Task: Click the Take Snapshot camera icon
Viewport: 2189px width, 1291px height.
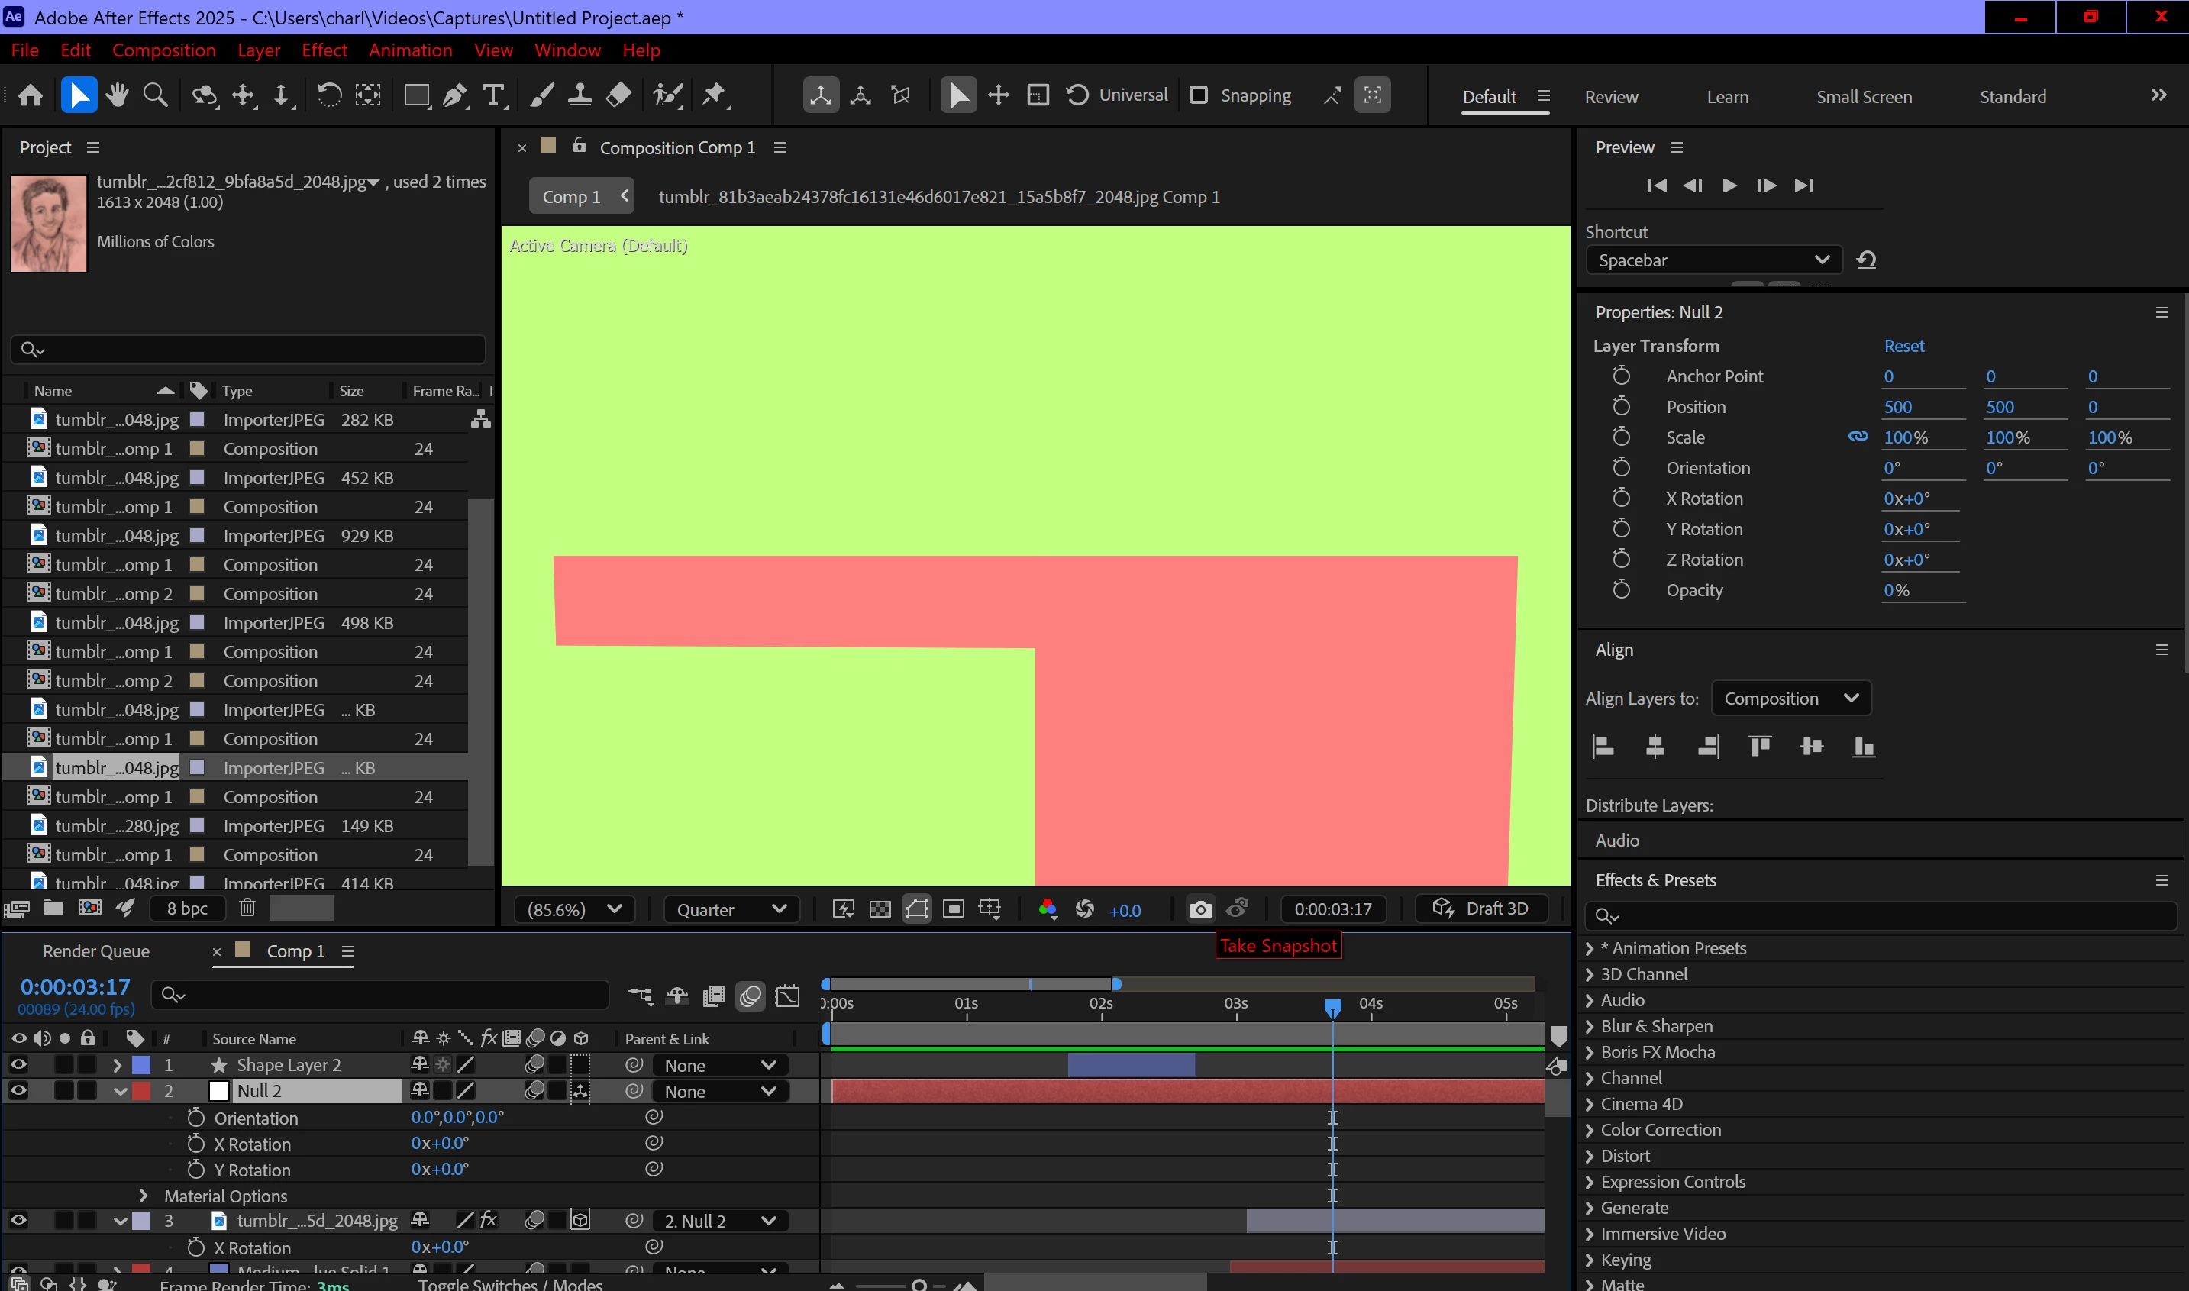Action: click(x=1199, y=909)
